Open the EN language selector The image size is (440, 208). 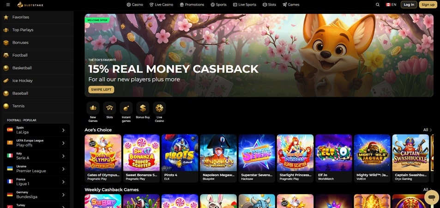pos(391,5)
